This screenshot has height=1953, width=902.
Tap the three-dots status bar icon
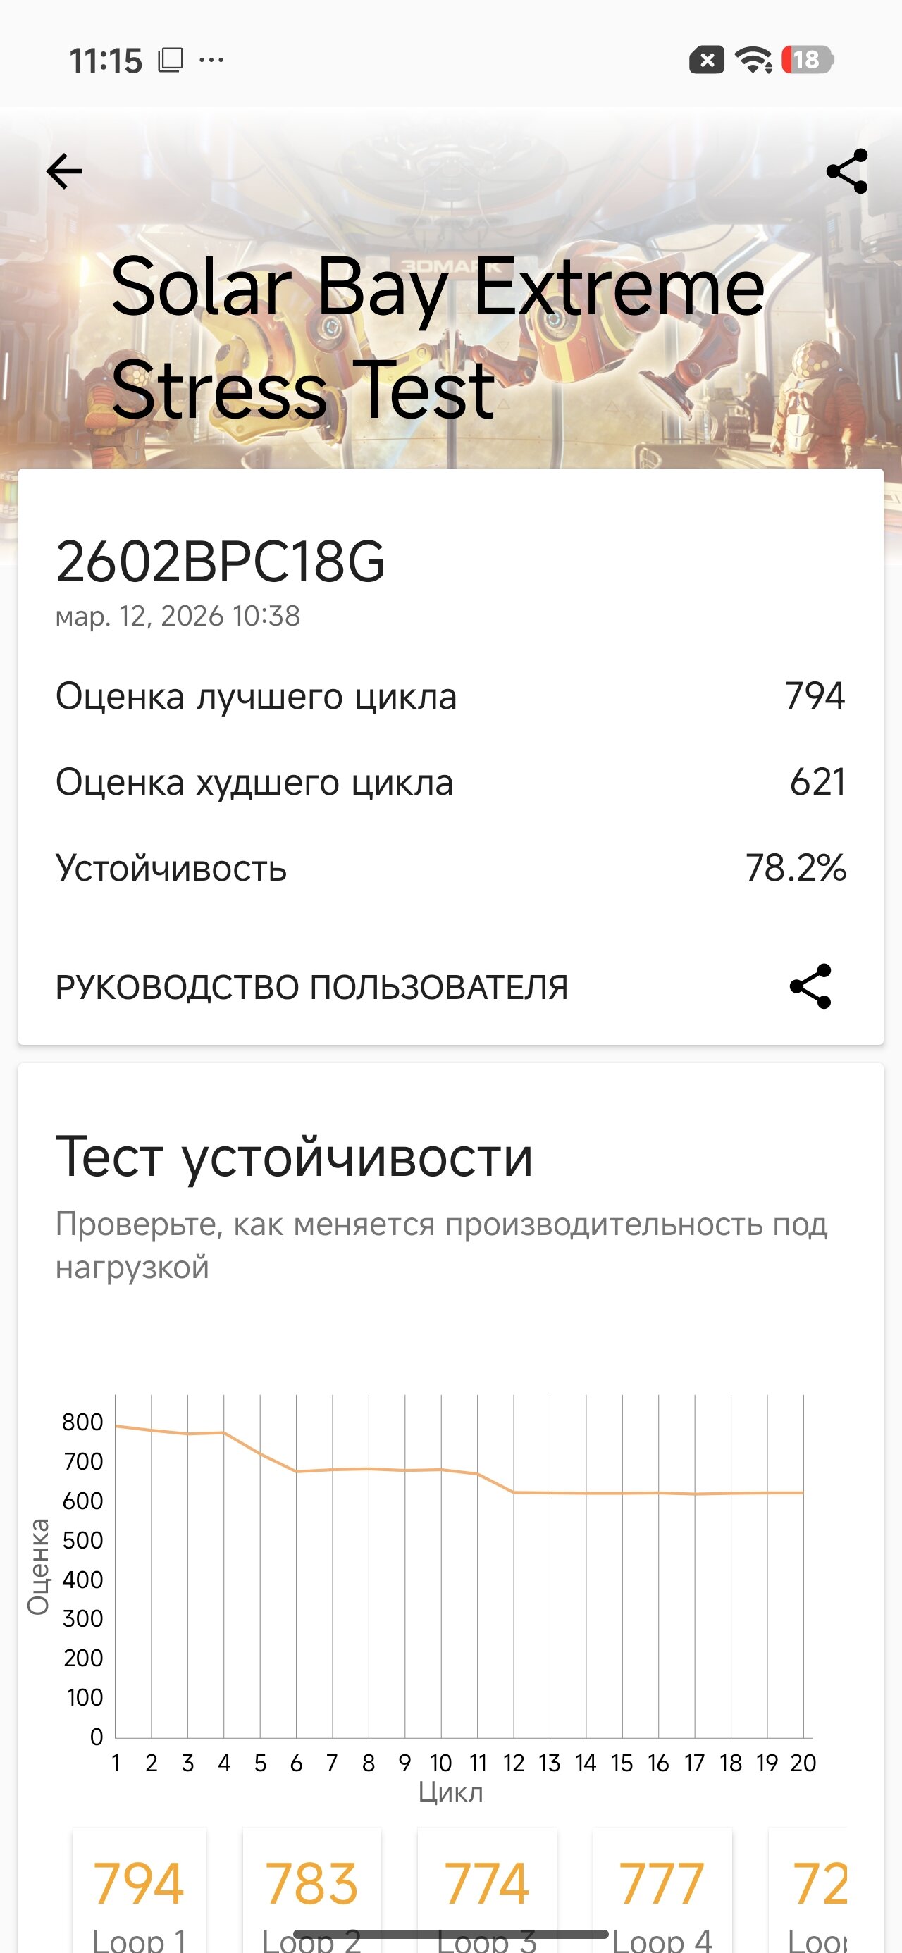pyautogui.click(x=211, y=60)
